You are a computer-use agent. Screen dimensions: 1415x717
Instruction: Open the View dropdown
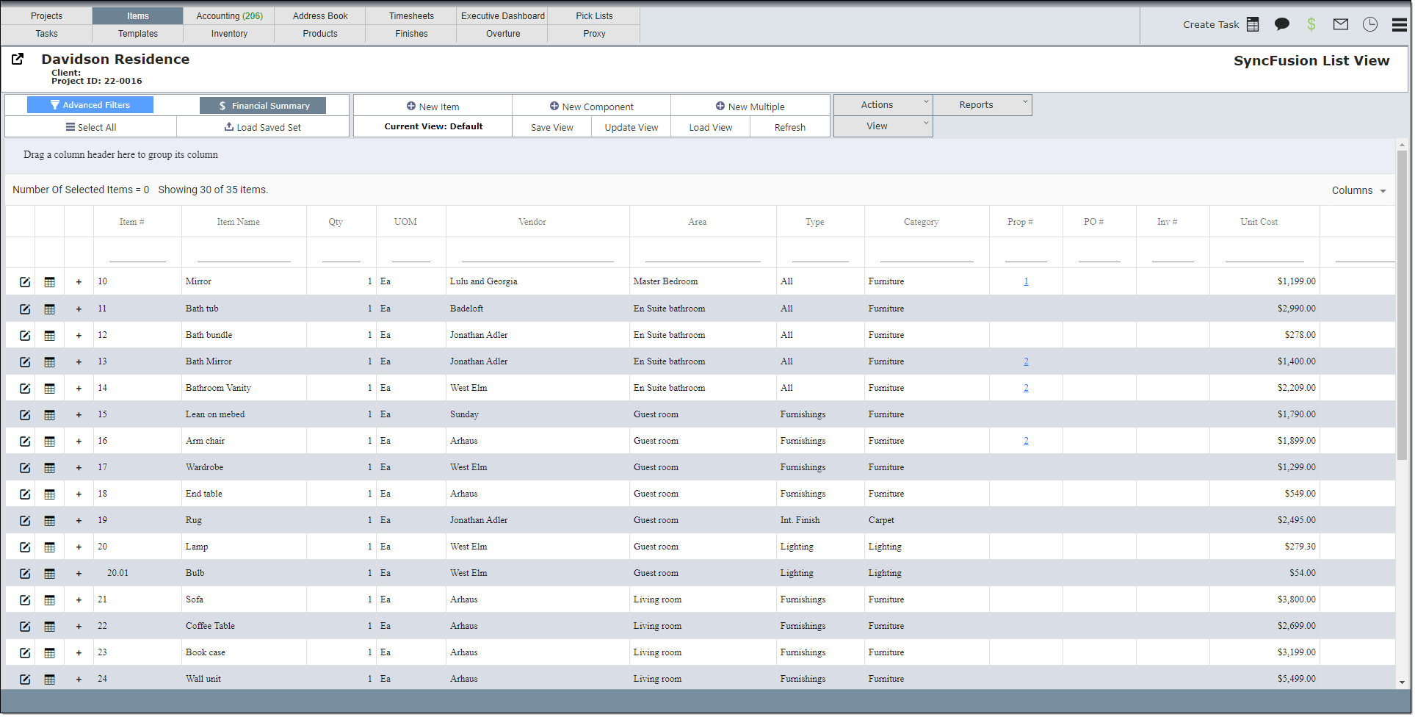[883, 126]
